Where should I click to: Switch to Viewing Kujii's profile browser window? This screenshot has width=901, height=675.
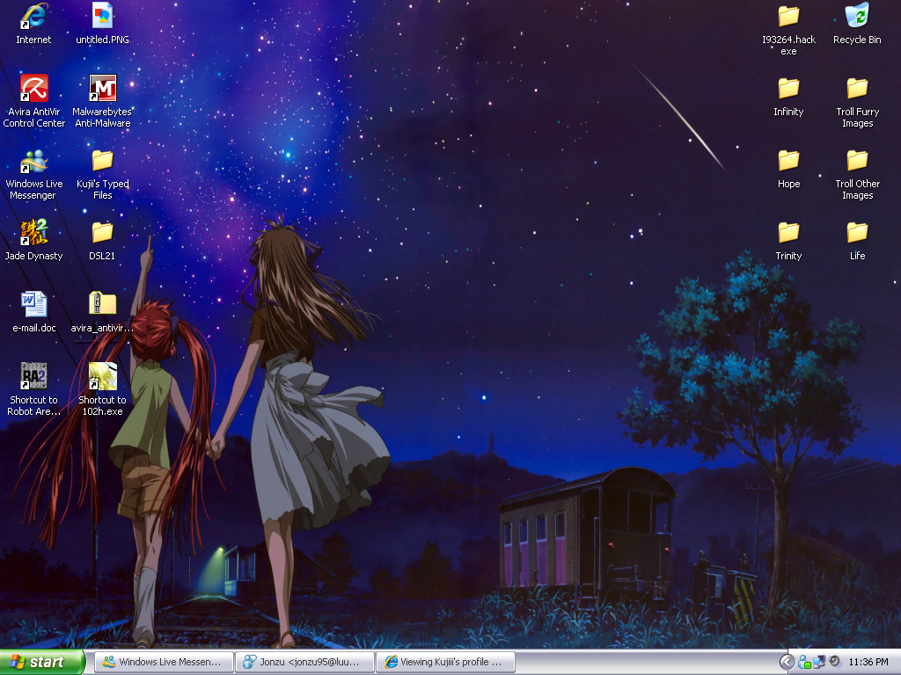(x=445, y=662)
